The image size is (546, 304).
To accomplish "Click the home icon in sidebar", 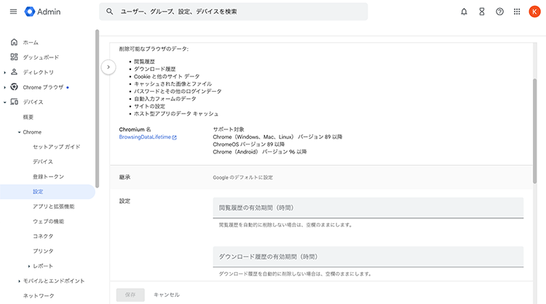I will coord(14,42).
